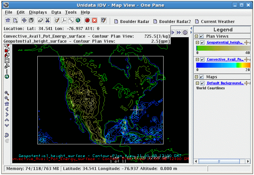This screenshot has height=175, width=254.
Task: Toggle the Maps category checkbox
Action: click(x=201, y=77)
